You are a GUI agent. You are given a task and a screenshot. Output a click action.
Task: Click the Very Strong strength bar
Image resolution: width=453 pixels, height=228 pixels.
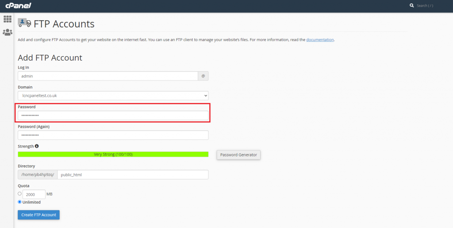tap(113, 154)
